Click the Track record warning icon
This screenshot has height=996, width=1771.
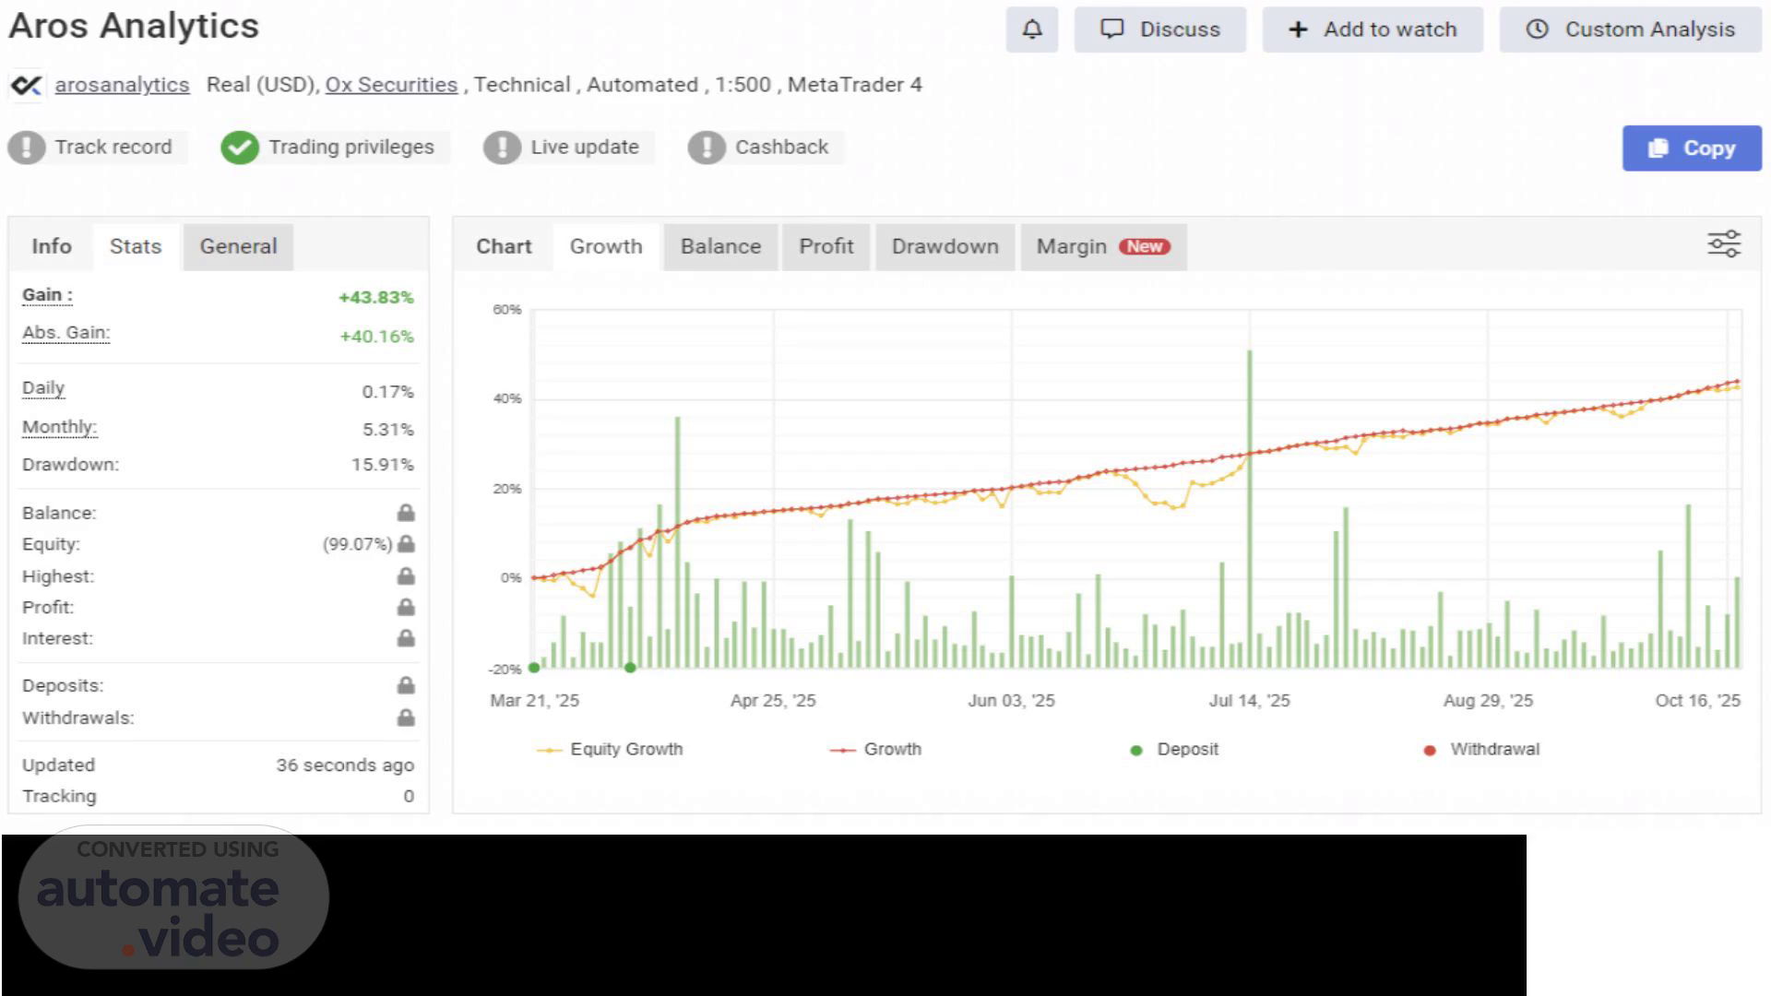click(27, 148)
